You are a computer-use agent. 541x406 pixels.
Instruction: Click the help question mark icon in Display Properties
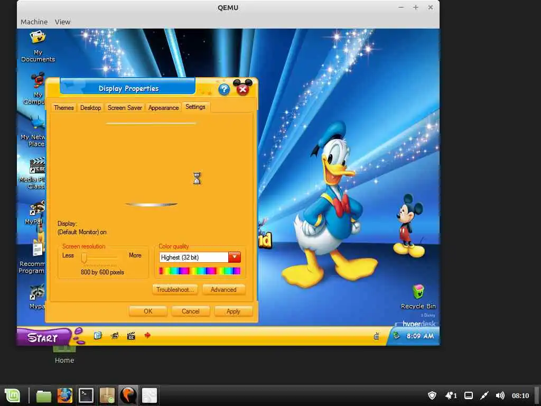tap(224, 89)
